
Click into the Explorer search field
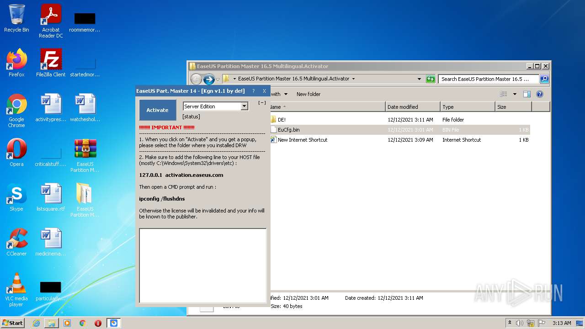pyautogui.click(x=489, y=79)
